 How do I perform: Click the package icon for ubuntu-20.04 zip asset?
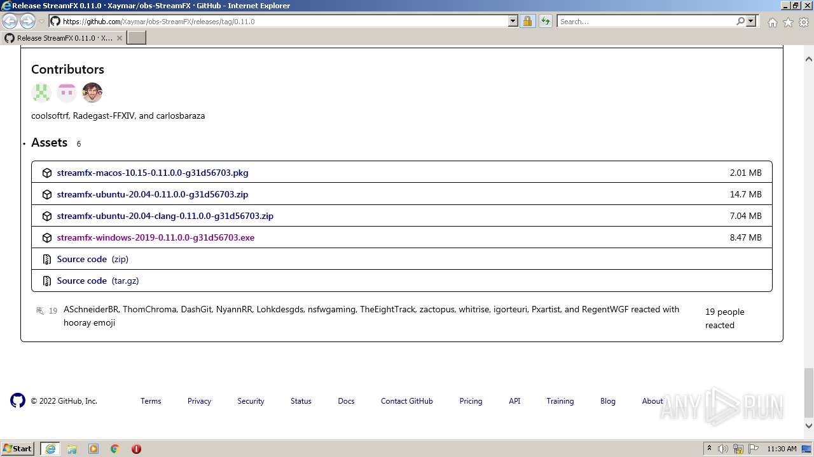tap(47, 194)
